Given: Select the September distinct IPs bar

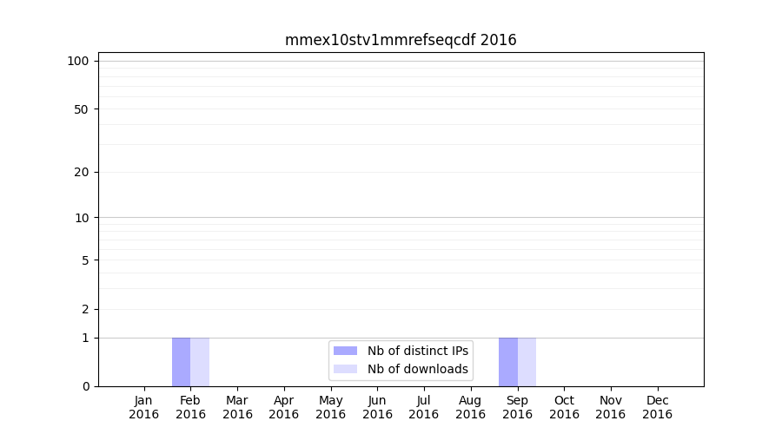Looking at the screenshot, I should coord(508,362).
